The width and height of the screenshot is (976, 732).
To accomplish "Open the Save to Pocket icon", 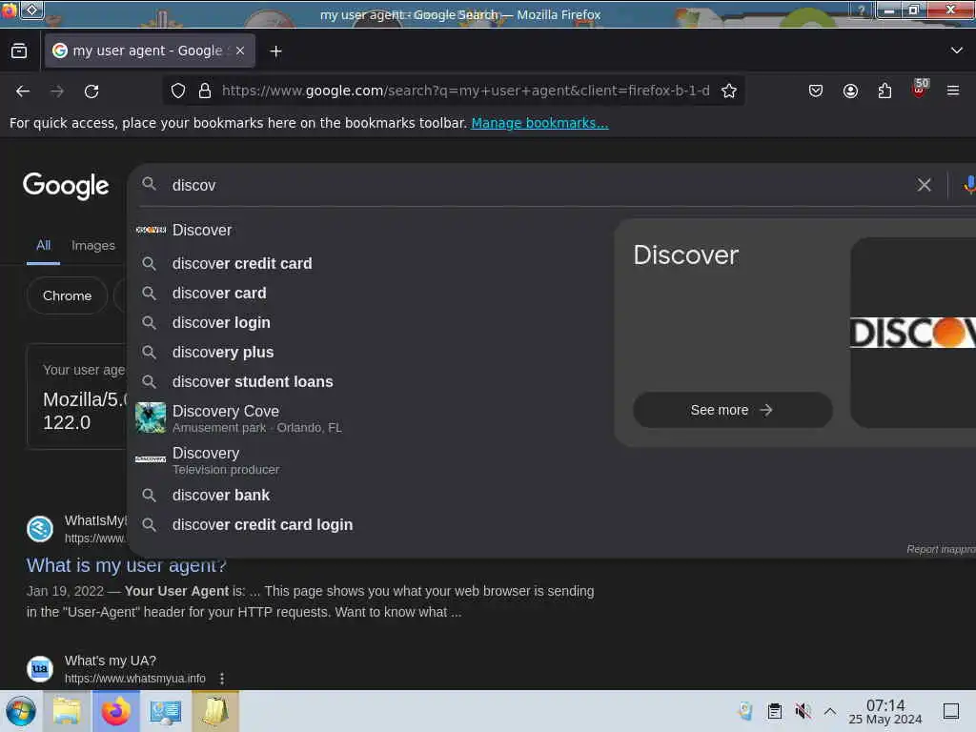I will pyautogui.click(x=816, y=91).
